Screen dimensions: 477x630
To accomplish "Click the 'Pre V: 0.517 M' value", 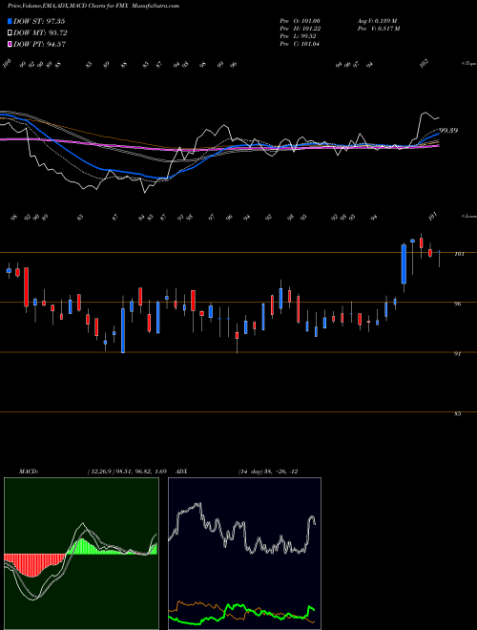I will pos(378,29).
